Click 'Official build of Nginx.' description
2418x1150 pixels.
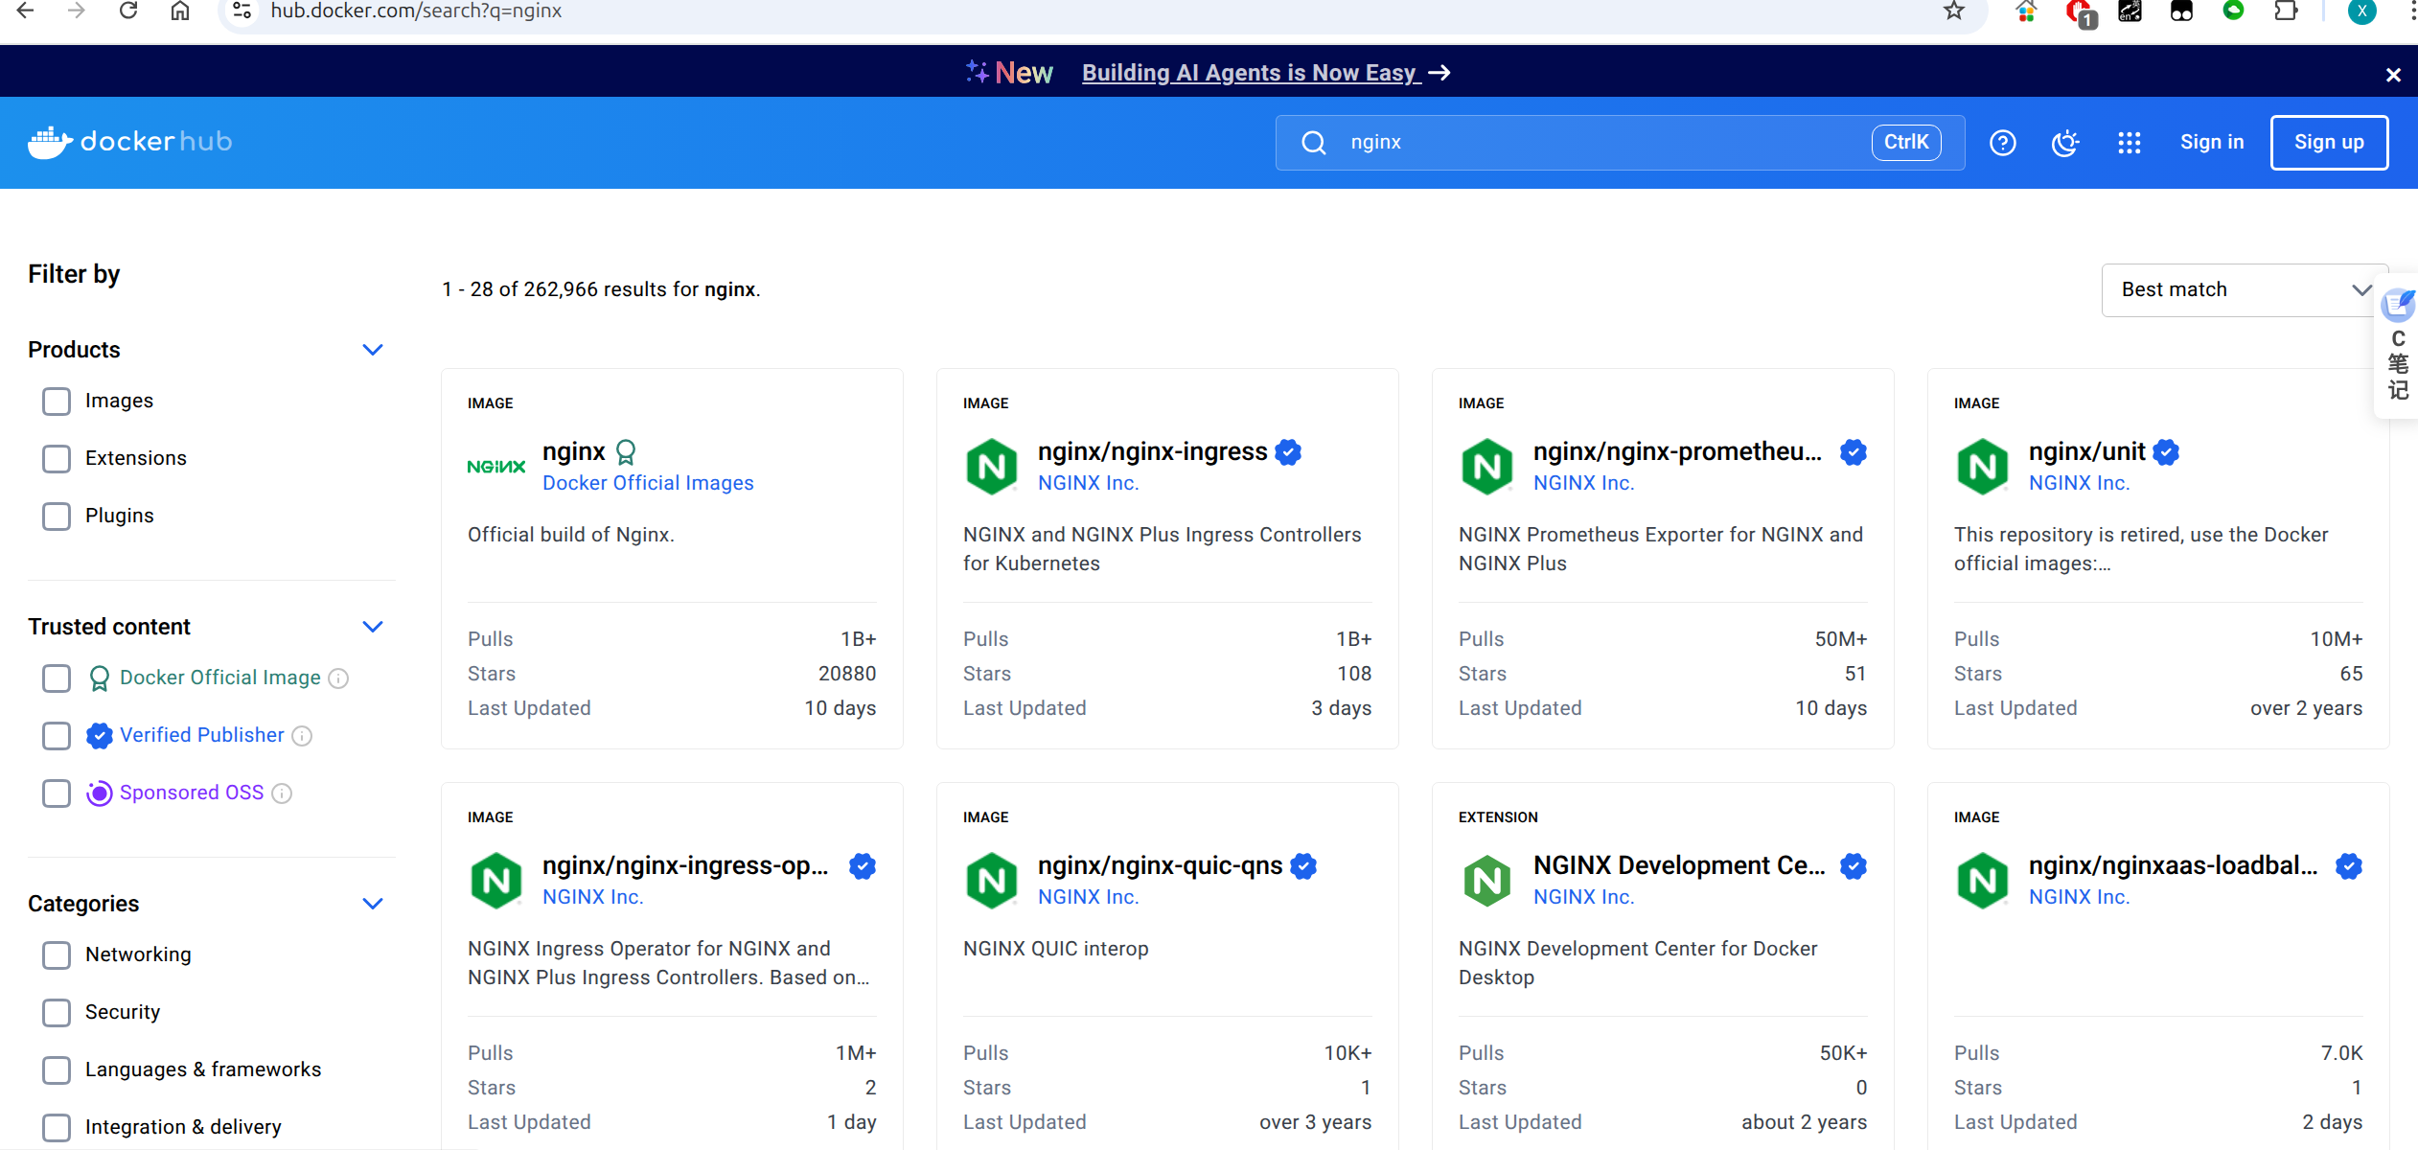[x=571, y=535]
